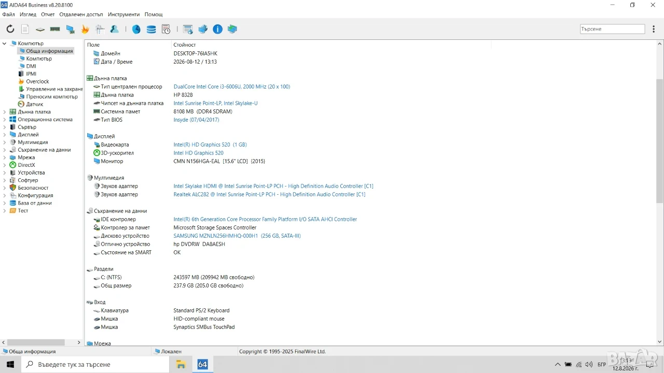Click the CMN N156HGA-EAL monitor value

pyautogui.click(x=219, y=161)
